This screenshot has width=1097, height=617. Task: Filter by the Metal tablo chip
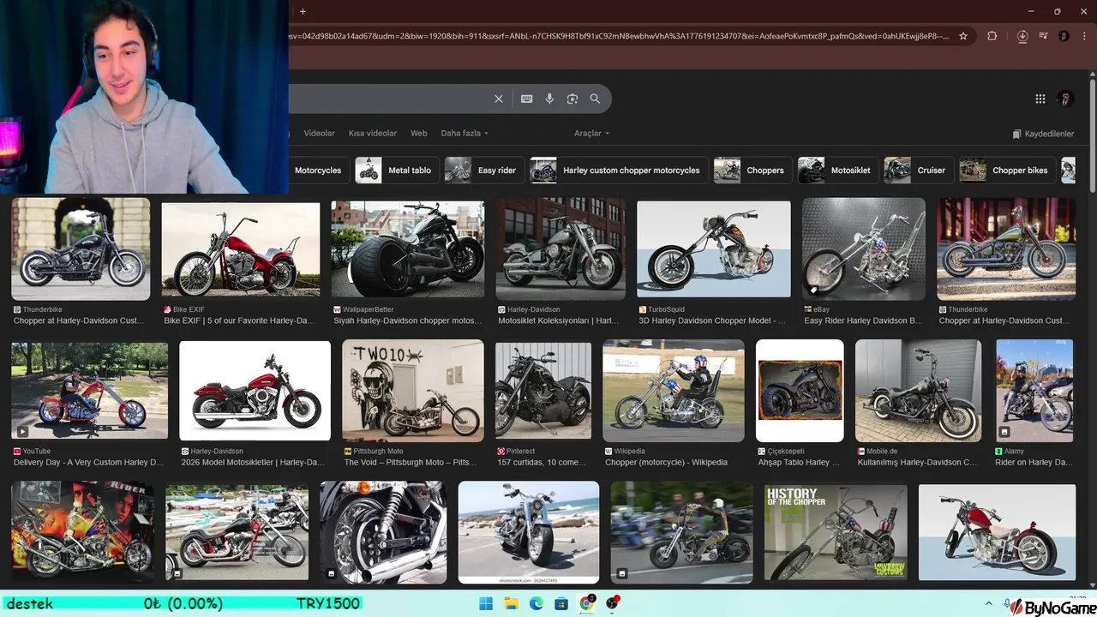point(396,170)
